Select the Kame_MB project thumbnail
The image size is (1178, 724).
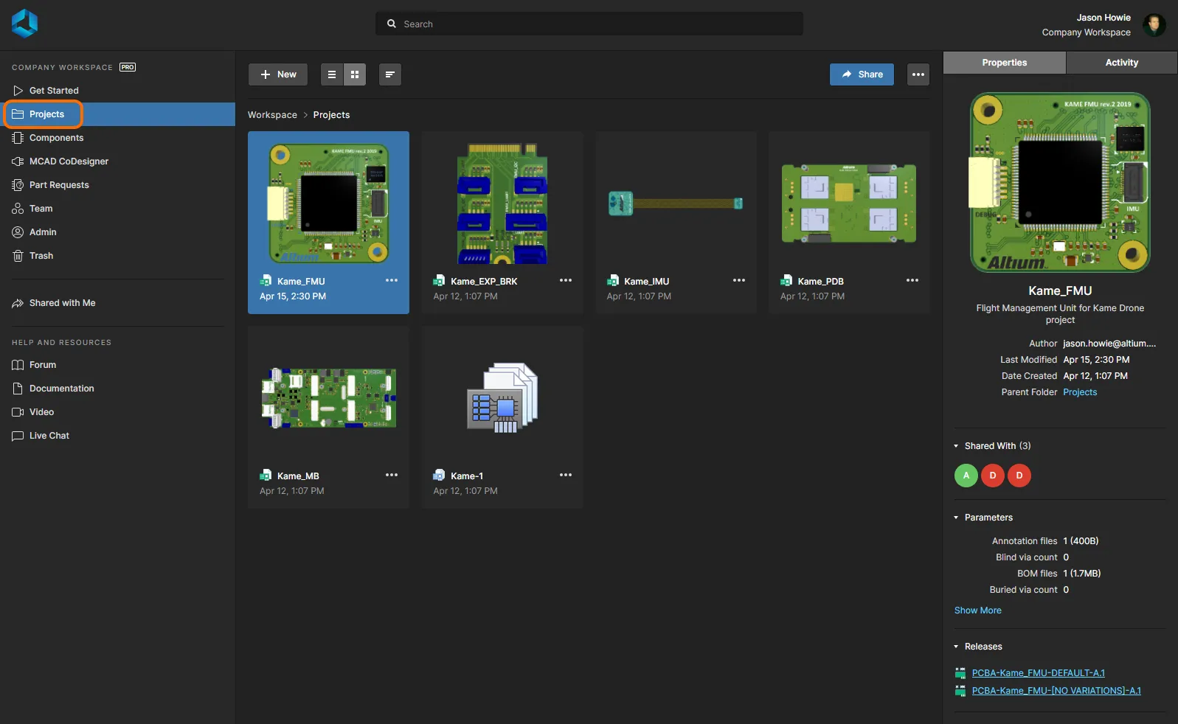(x=329, y=398)
